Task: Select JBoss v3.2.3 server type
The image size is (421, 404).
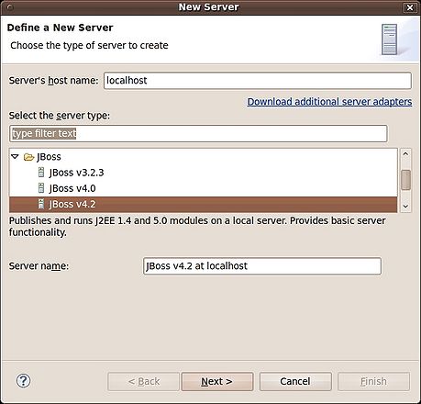Action: tap(204, 173)
